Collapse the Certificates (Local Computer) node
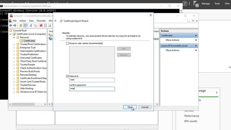The image size is (231, 130). click(x=10, y=34)
